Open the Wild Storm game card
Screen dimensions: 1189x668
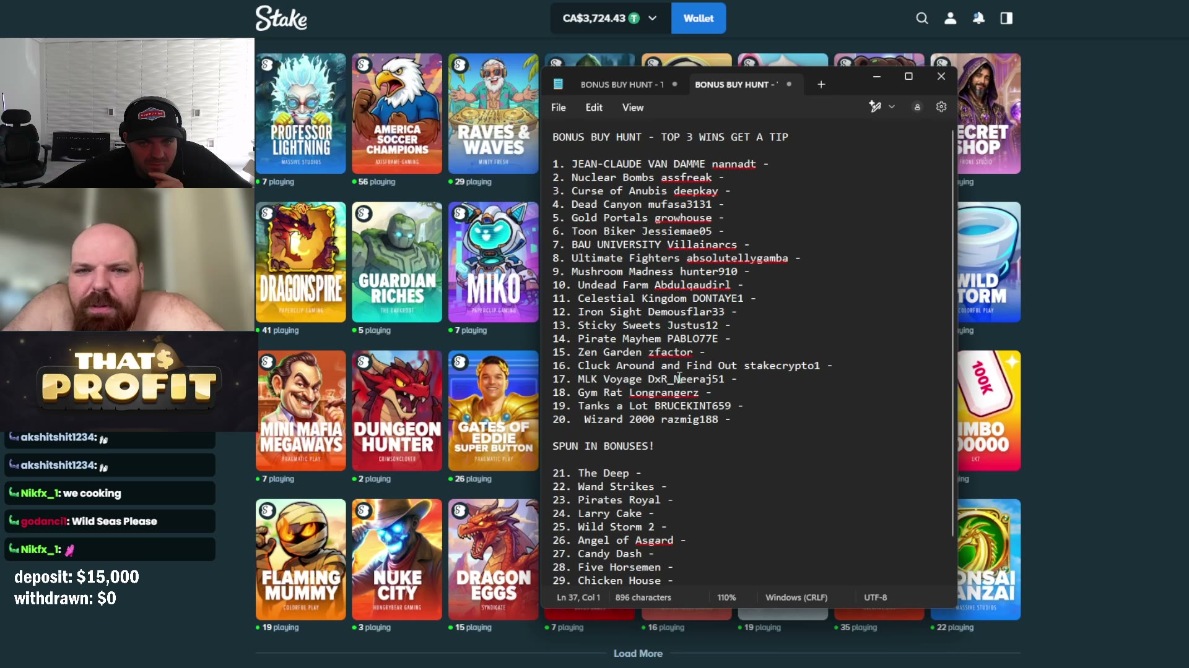[x=990, y=262]
